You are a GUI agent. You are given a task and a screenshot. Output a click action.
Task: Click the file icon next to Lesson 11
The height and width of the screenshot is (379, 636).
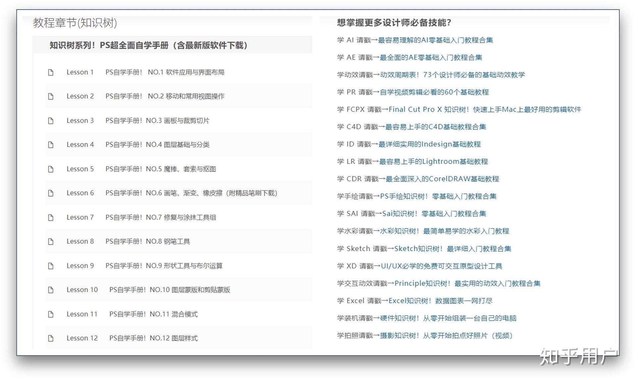[51, 314]
